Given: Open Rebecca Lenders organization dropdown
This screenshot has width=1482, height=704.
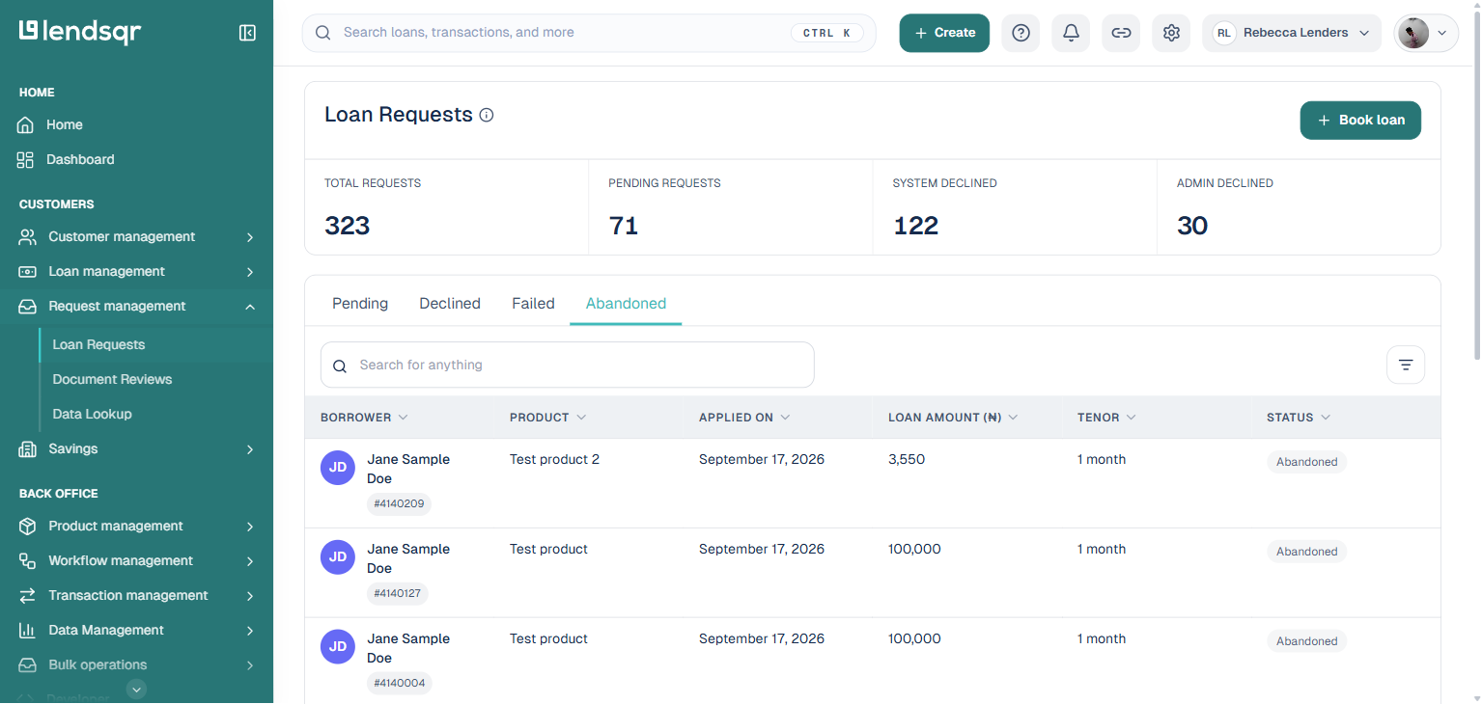Looking at the screenshot, I should pos(1292,33).
